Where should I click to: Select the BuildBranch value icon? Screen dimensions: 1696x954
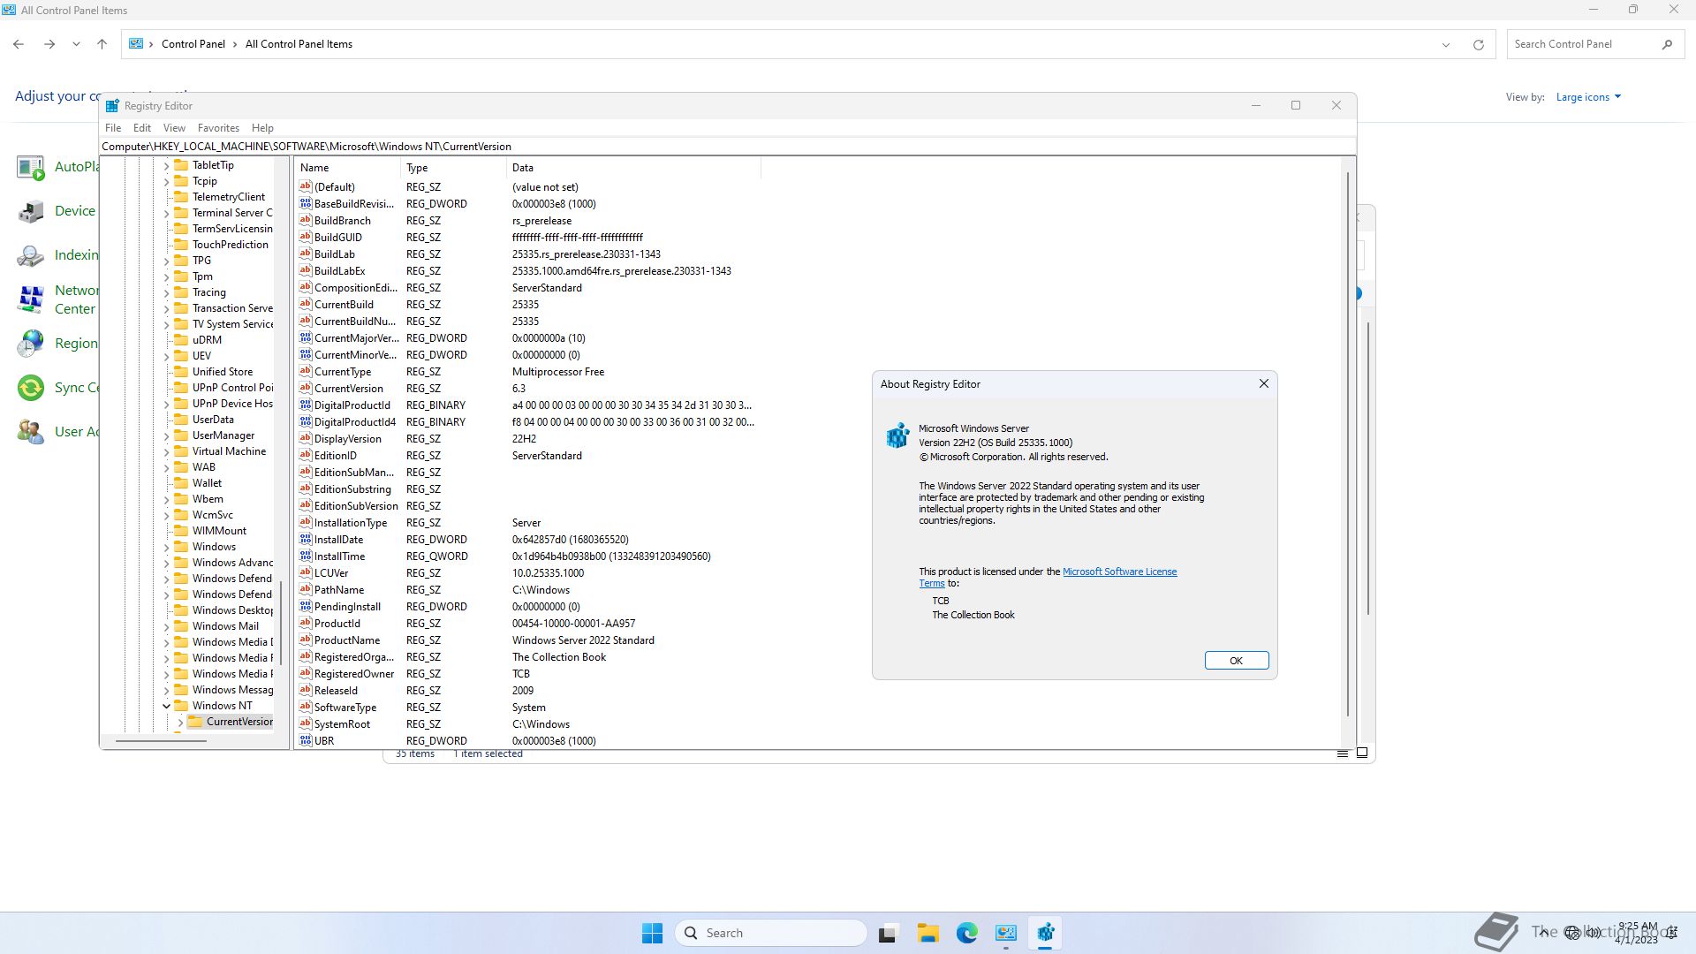306,221
